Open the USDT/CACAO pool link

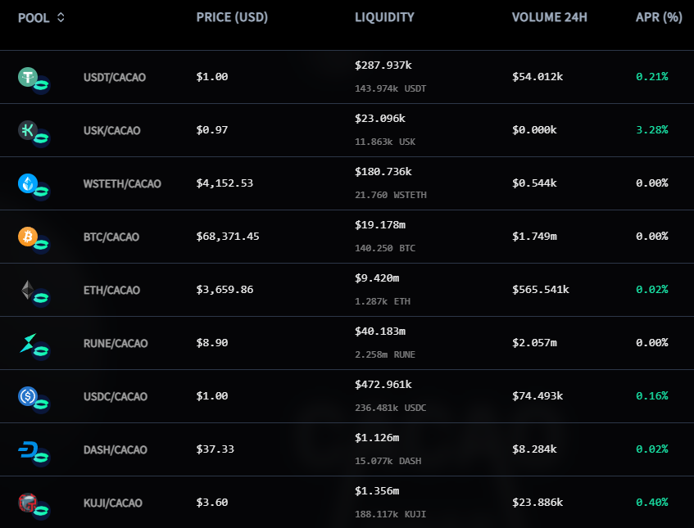pos(115,78)
